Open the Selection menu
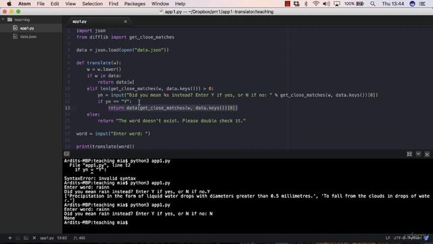Screen dimensions: 433x244 coord(92,4)
